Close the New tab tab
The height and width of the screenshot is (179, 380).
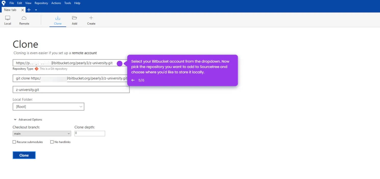pyautogui.click(x=22, y=10)
